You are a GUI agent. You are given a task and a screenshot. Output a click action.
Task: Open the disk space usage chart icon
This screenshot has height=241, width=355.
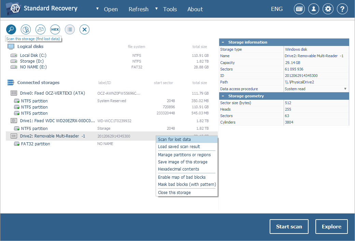(25, 29)
